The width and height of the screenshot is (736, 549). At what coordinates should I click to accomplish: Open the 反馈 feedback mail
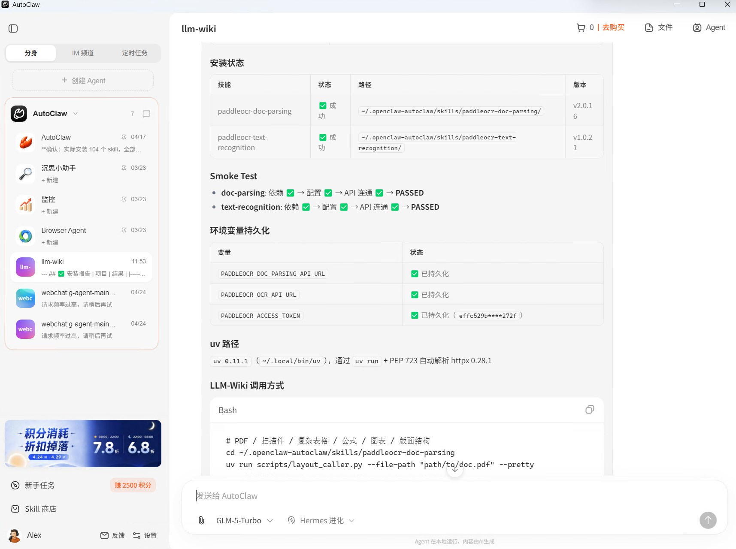click(112, 535)
